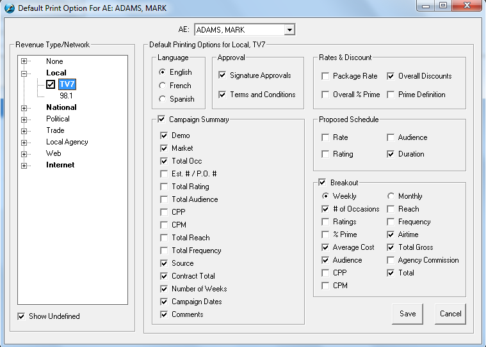The image size is (486, 347).
Task: Disable Signature Approvals checkbox
Action: (x=222, y=75)
